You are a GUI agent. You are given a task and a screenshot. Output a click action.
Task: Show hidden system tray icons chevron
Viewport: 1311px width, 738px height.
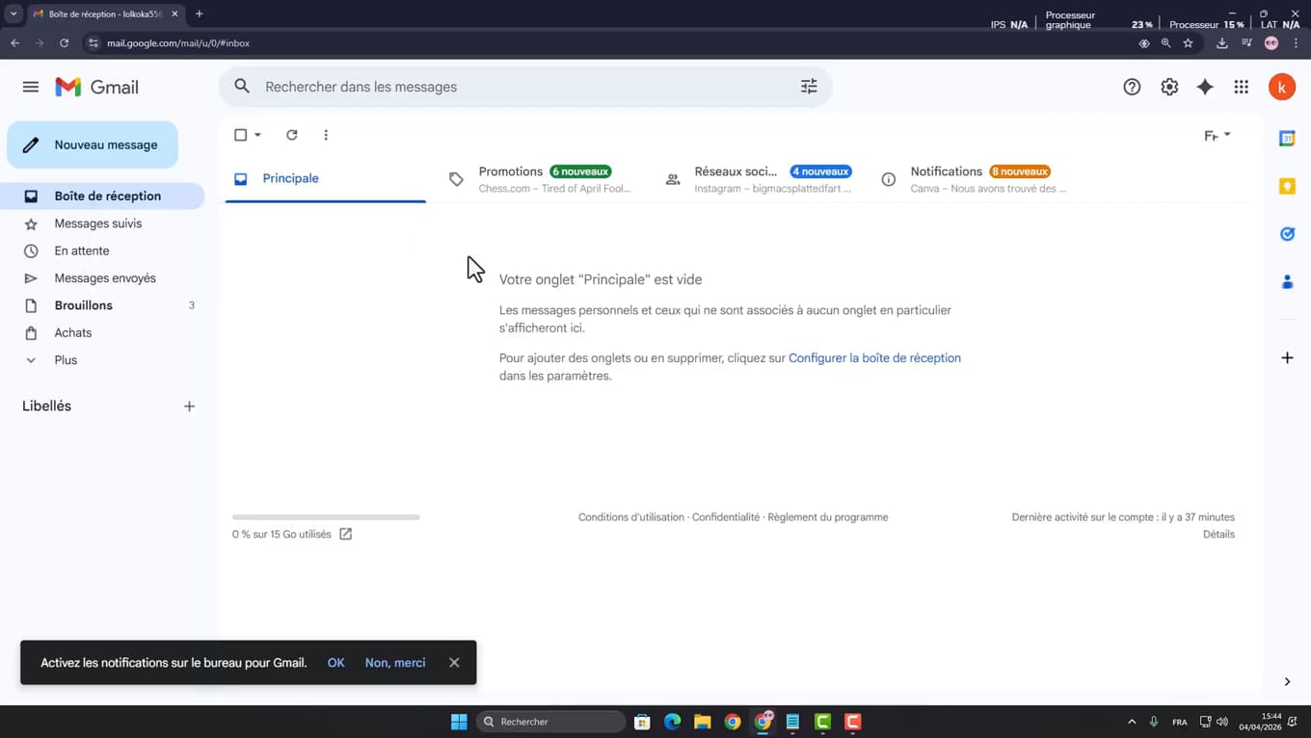[1132, 722]
